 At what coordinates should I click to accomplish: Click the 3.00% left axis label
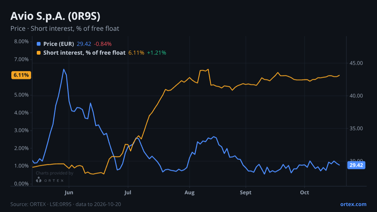click(x=22, y=131)
